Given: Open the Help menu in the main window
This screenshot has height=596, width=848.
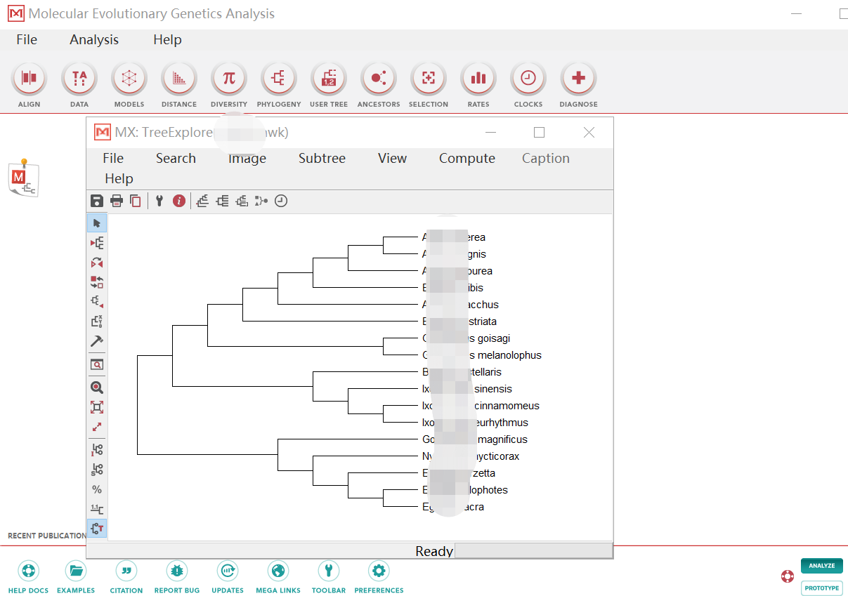Looking at the screenshot, I should [x=167, y=40].
